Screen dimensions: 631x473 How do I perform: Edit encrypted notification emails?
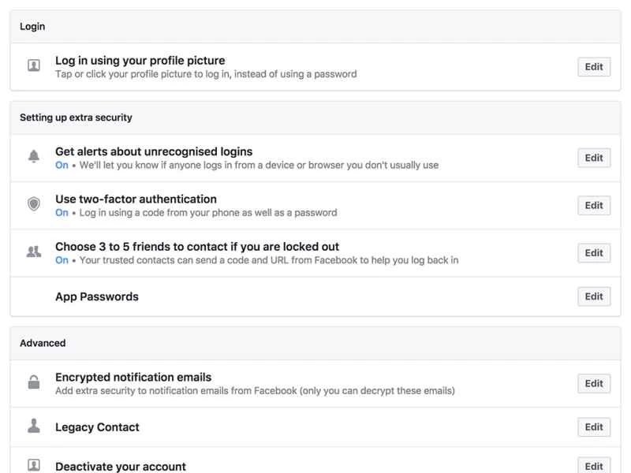593,383
